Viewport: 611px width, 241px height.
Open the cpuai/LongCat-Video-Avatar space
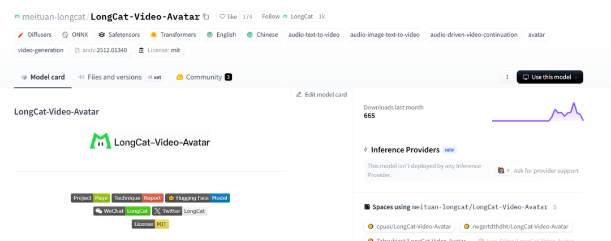point(409,226)
